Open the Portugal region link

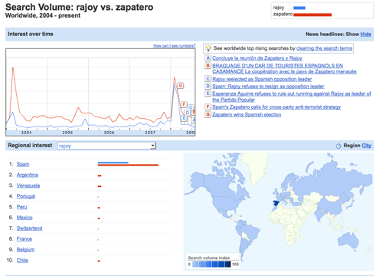coord(26,196)
